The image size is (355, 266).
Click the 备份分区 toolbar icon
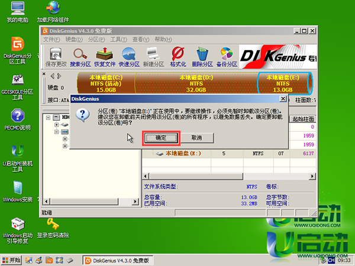[227, 57]
